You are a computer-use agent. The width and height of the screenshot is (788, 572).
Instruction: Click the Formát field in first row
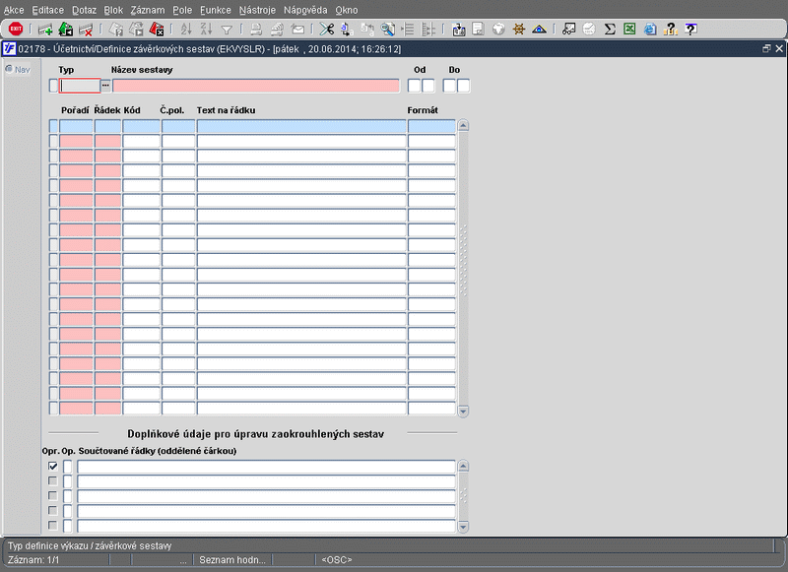(x=431, y=126)
